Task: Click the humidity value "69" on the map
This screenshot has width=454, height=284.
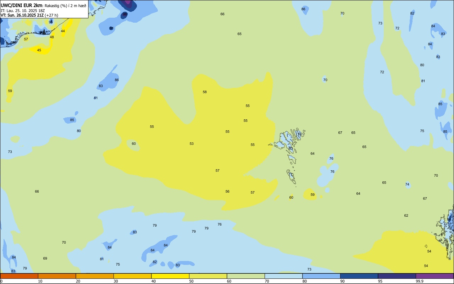Action: (45, 259)
